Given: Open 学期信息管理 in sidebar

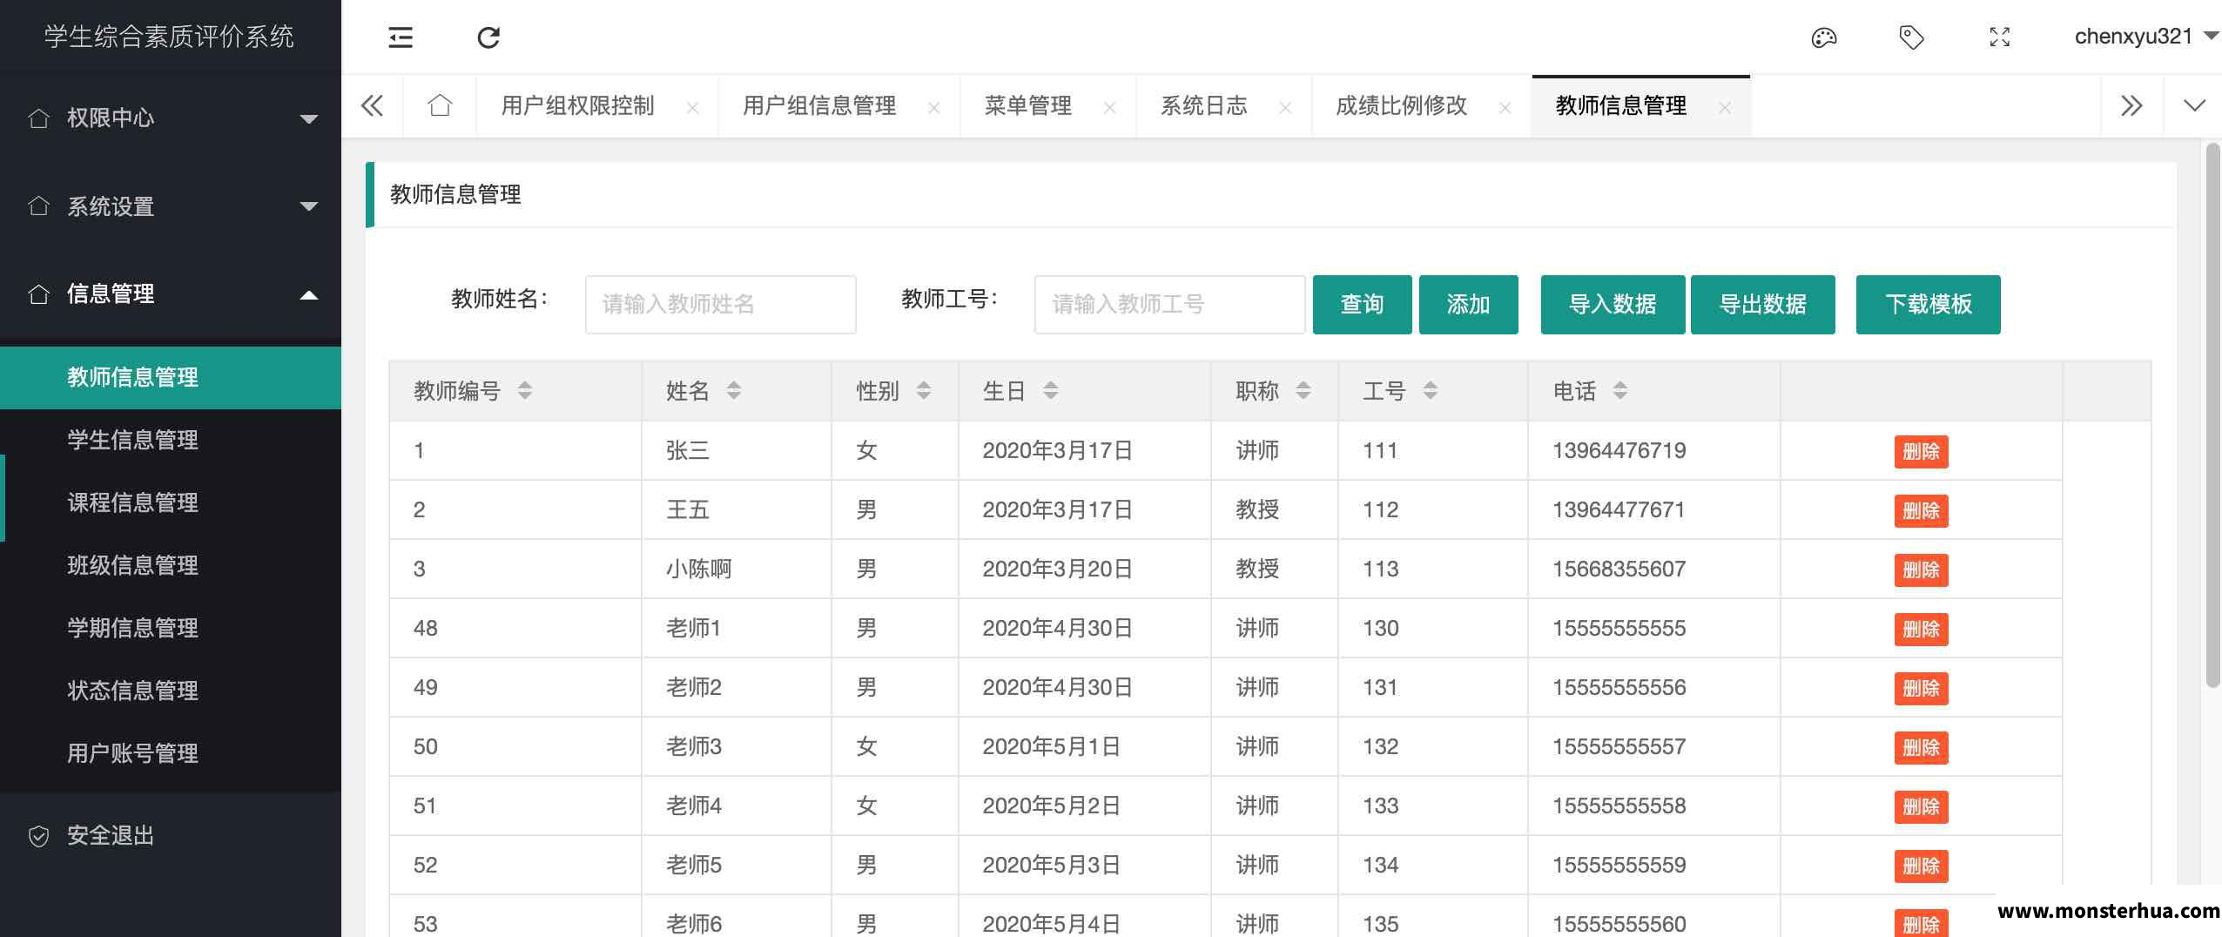Looking at the screenshot, I should pos(171,628).
